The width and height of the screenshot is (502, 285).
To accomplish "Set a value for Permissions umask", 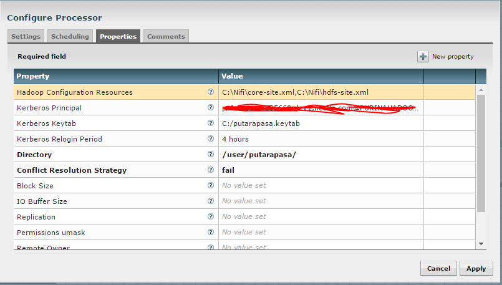I will (321, 232).
